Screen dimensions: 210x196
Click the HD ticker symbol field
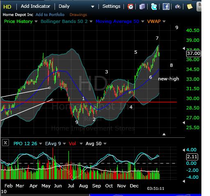tap(7, 7)
